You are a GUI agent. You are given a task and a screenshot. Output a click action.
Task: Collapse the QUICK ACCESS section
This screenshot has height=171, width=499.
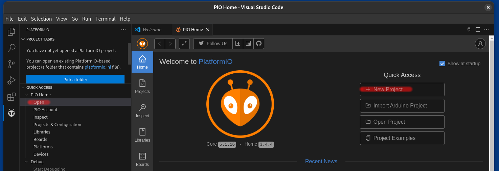click(23, 88)
